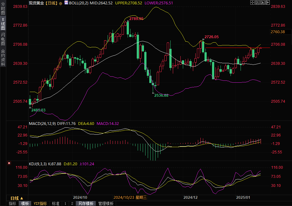This screenshot has height=206, width=292.
Task: Click the last chart control icon at top right
Action: (x=267, y=3)
